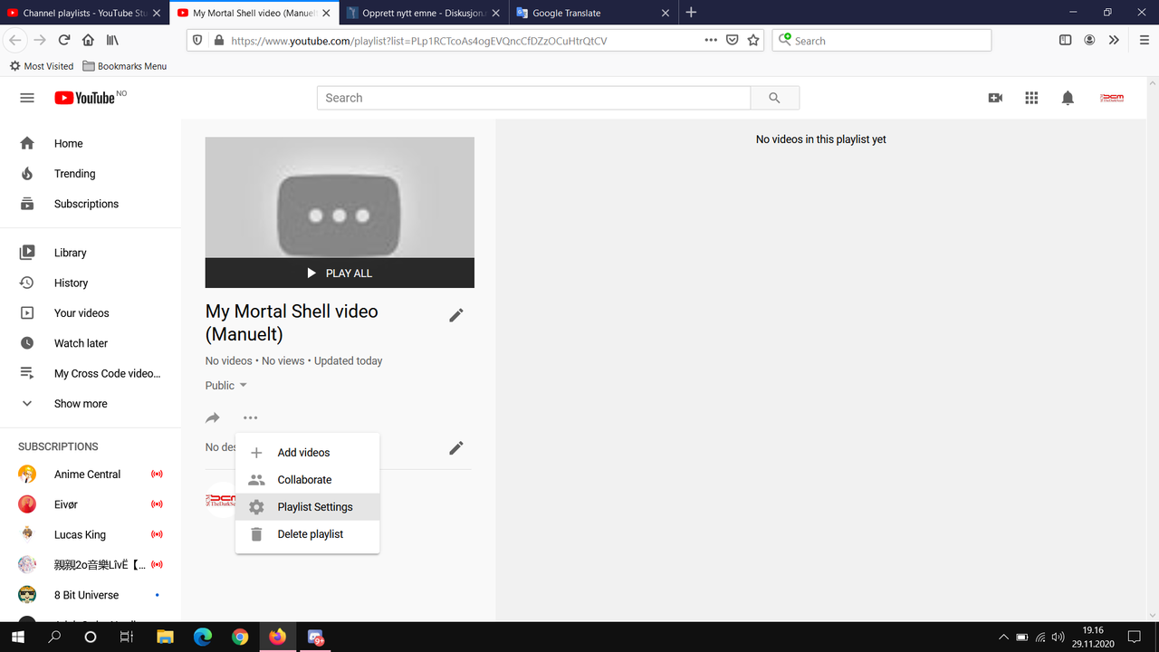Open Your videos in the sidebar
The height and width of the screenshot is (652, 1159).
91,313
